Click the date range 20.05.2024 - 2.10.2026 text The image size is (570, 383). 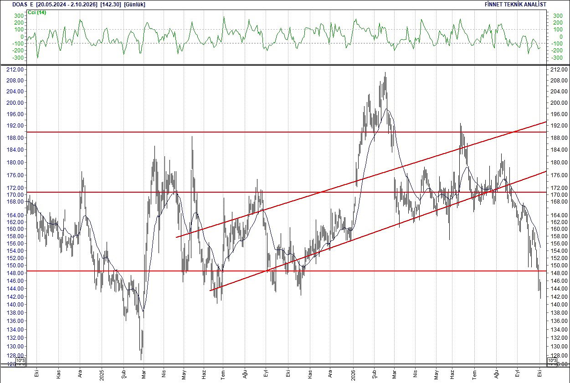pyautogui.click(x=67, y=4)
